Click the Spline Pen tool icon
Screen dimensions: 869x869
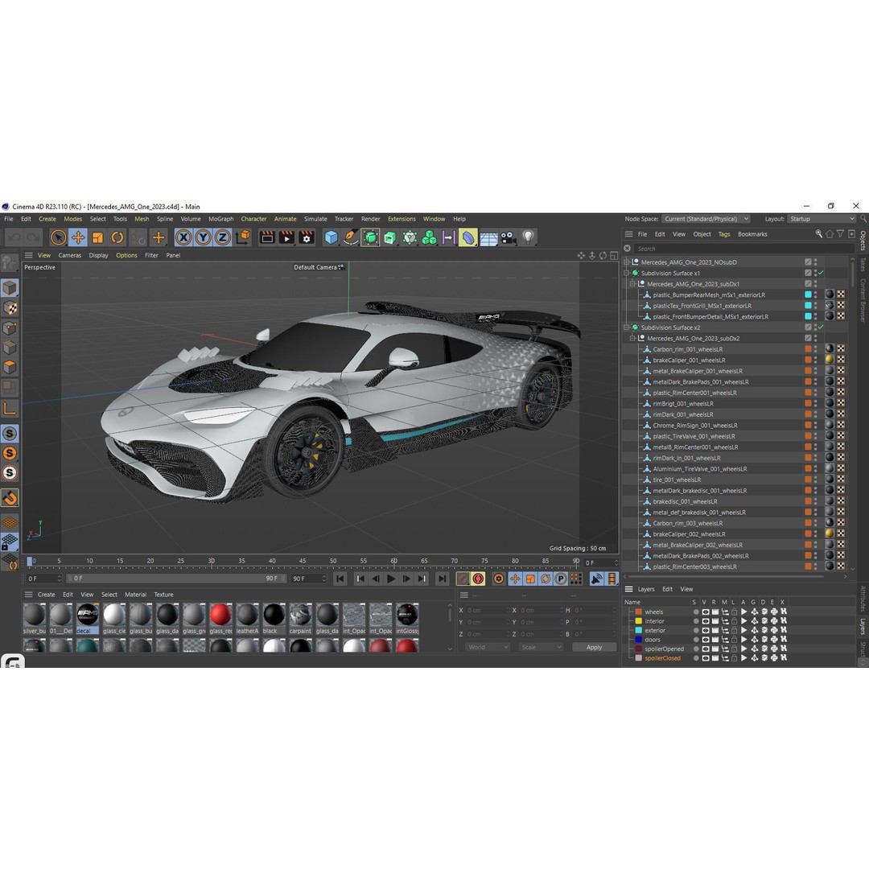350,237
